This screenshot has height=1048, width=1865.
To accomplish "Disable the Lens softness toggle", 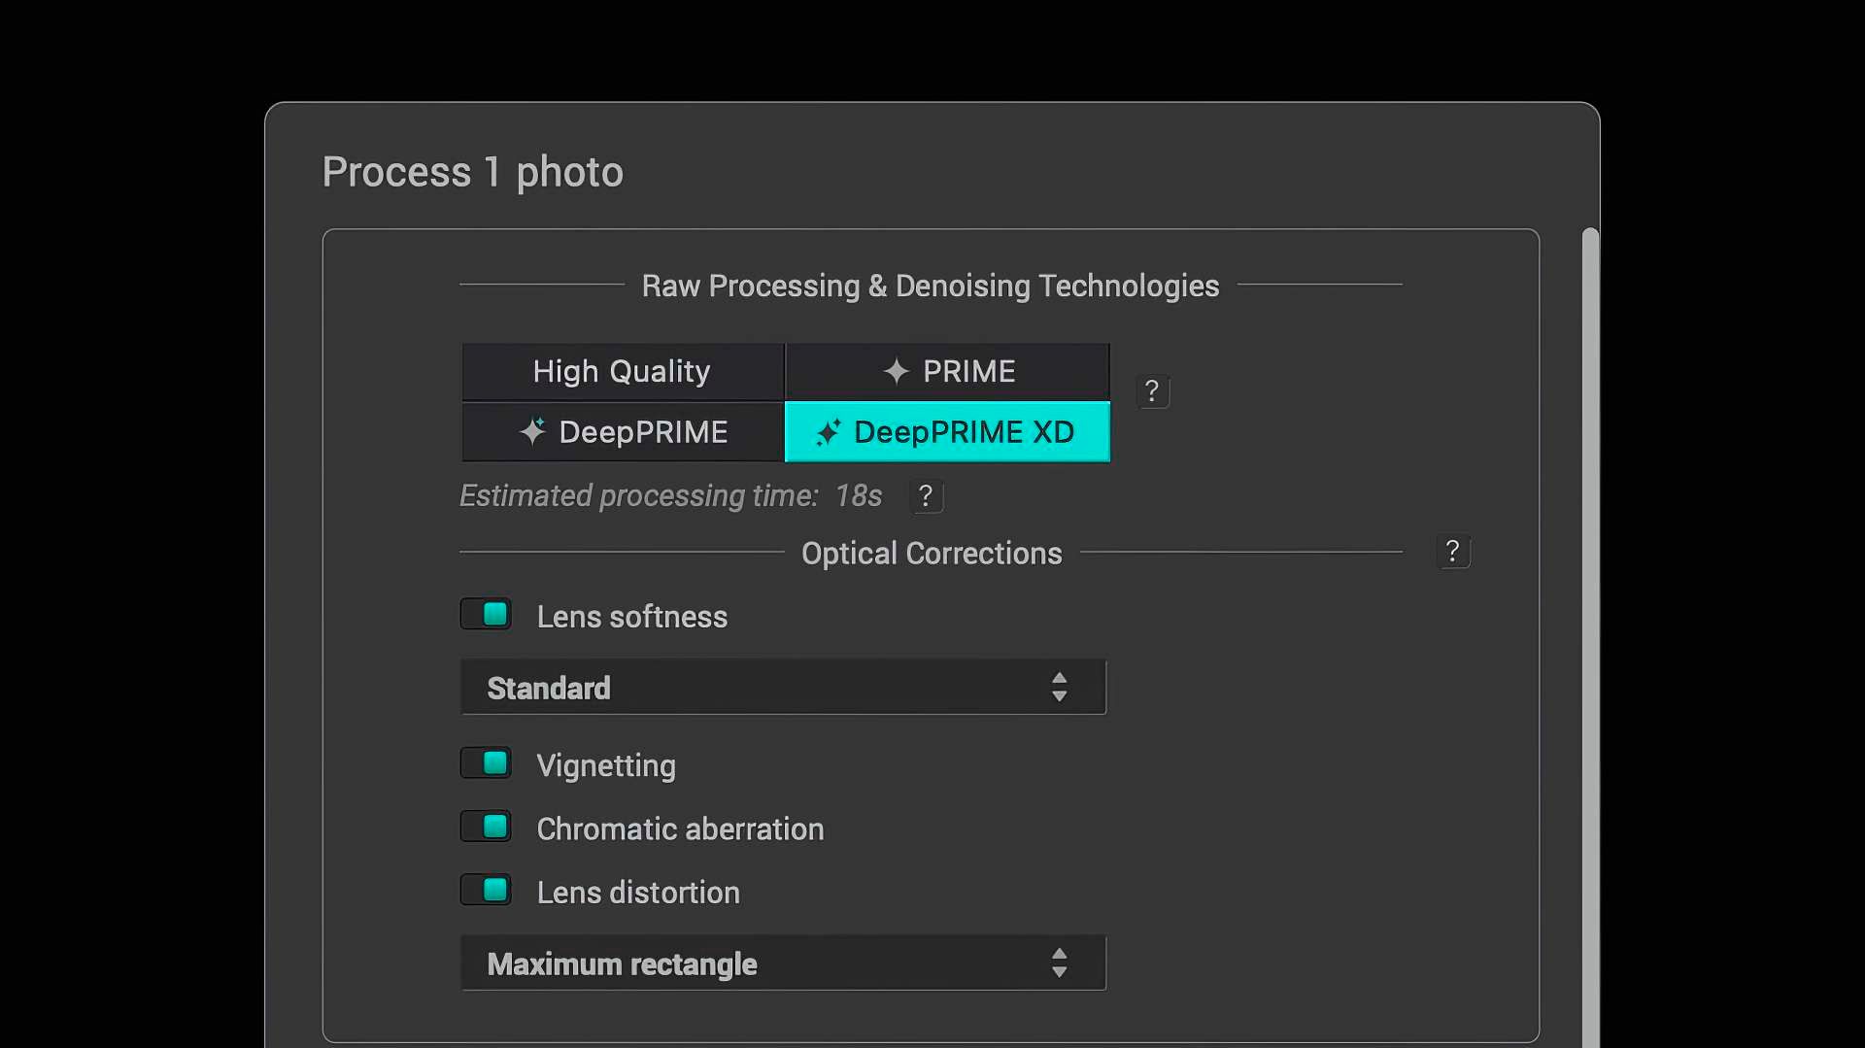I will click(x=486, y=615).
